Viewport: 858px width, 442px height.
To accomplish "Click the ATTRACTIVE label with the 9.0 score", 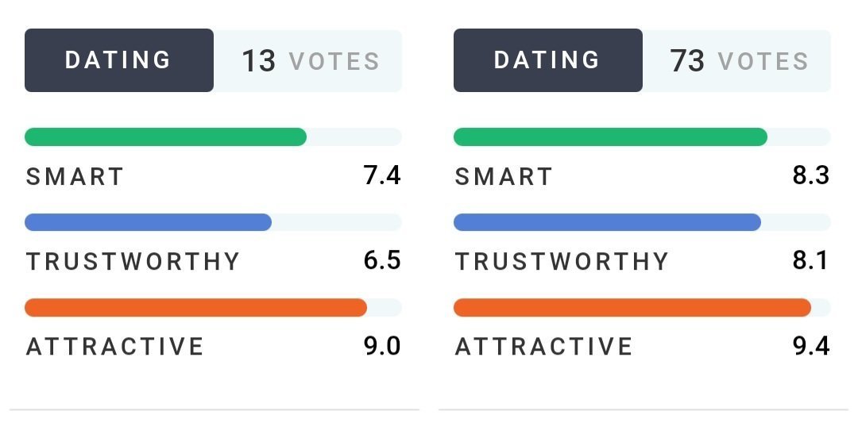I will [x=115, y=347].
